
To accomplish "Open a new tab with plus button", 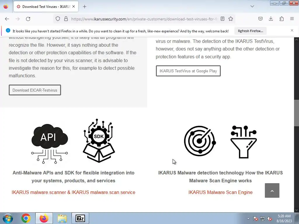I will (x=84, y=7).
